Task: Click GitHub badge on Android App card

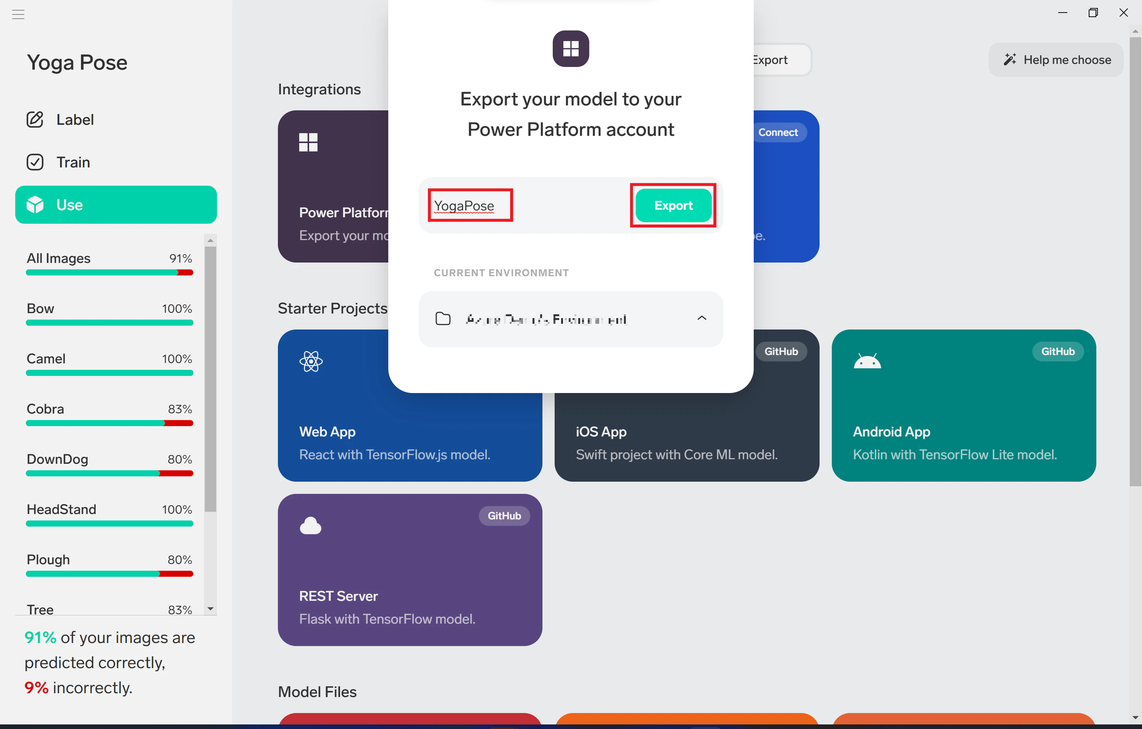Action: click(1057, 351)
